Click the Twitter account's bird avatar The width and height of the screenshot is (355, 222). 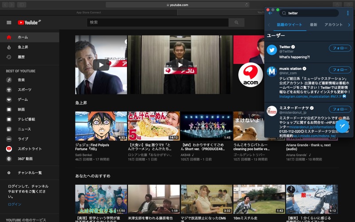tap(272, 50)
